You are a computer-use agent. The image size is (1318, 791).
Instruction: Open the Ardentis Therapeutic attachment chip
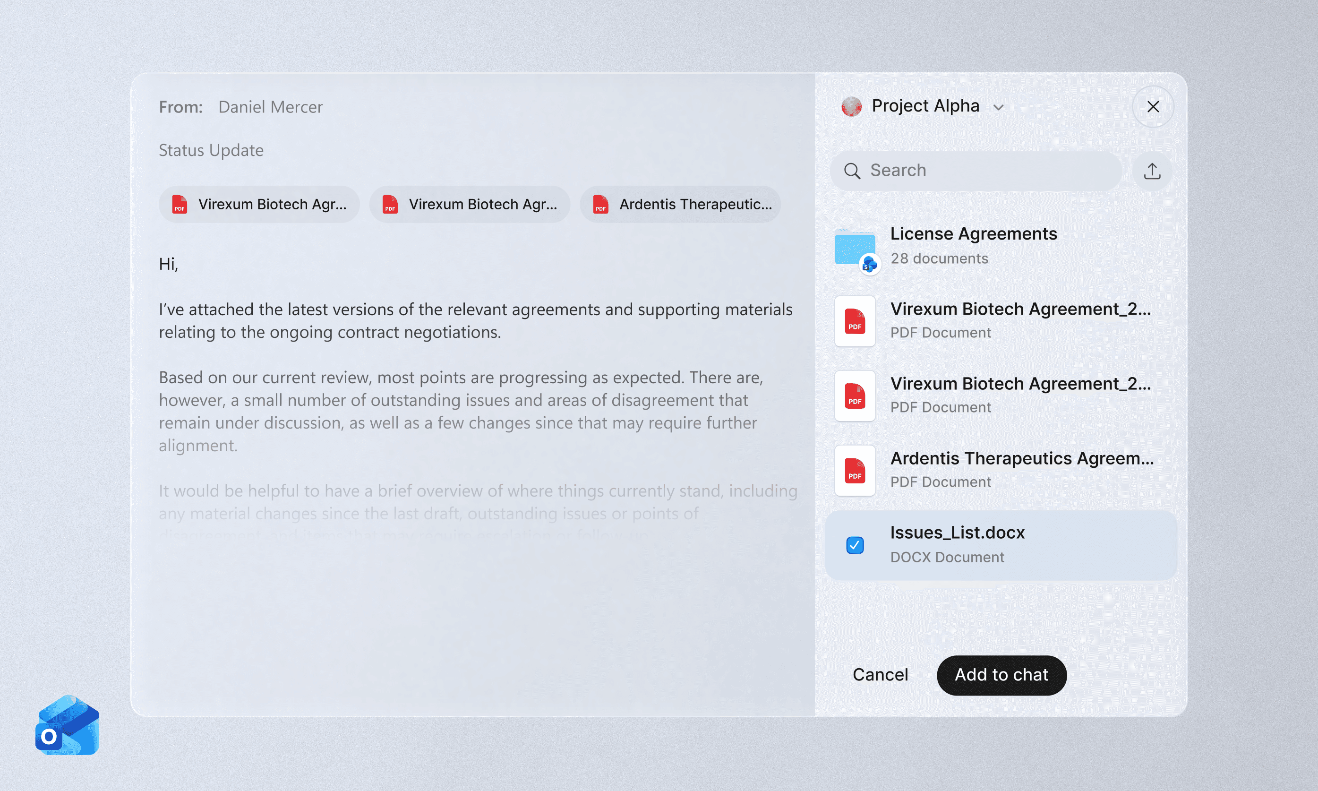coord(680,204)
